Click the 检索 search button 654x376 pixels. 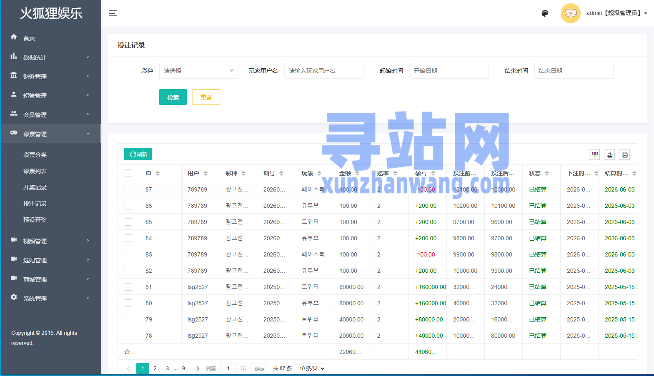173,97
